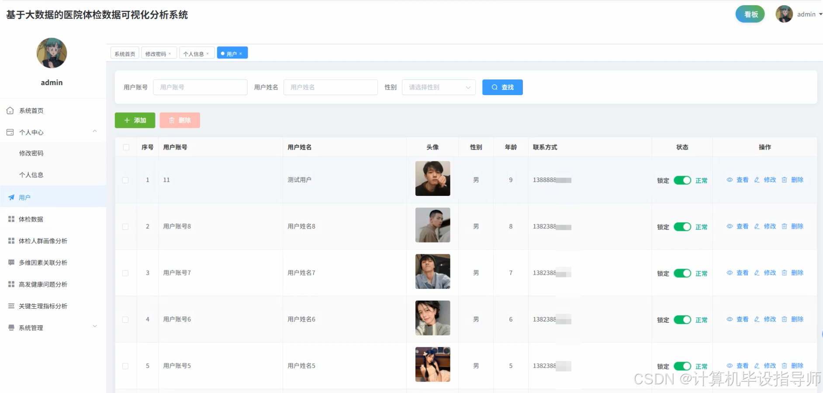Click the 添加 add button
The width and height of the screenshot is (823, 393).
pos(135,120)
